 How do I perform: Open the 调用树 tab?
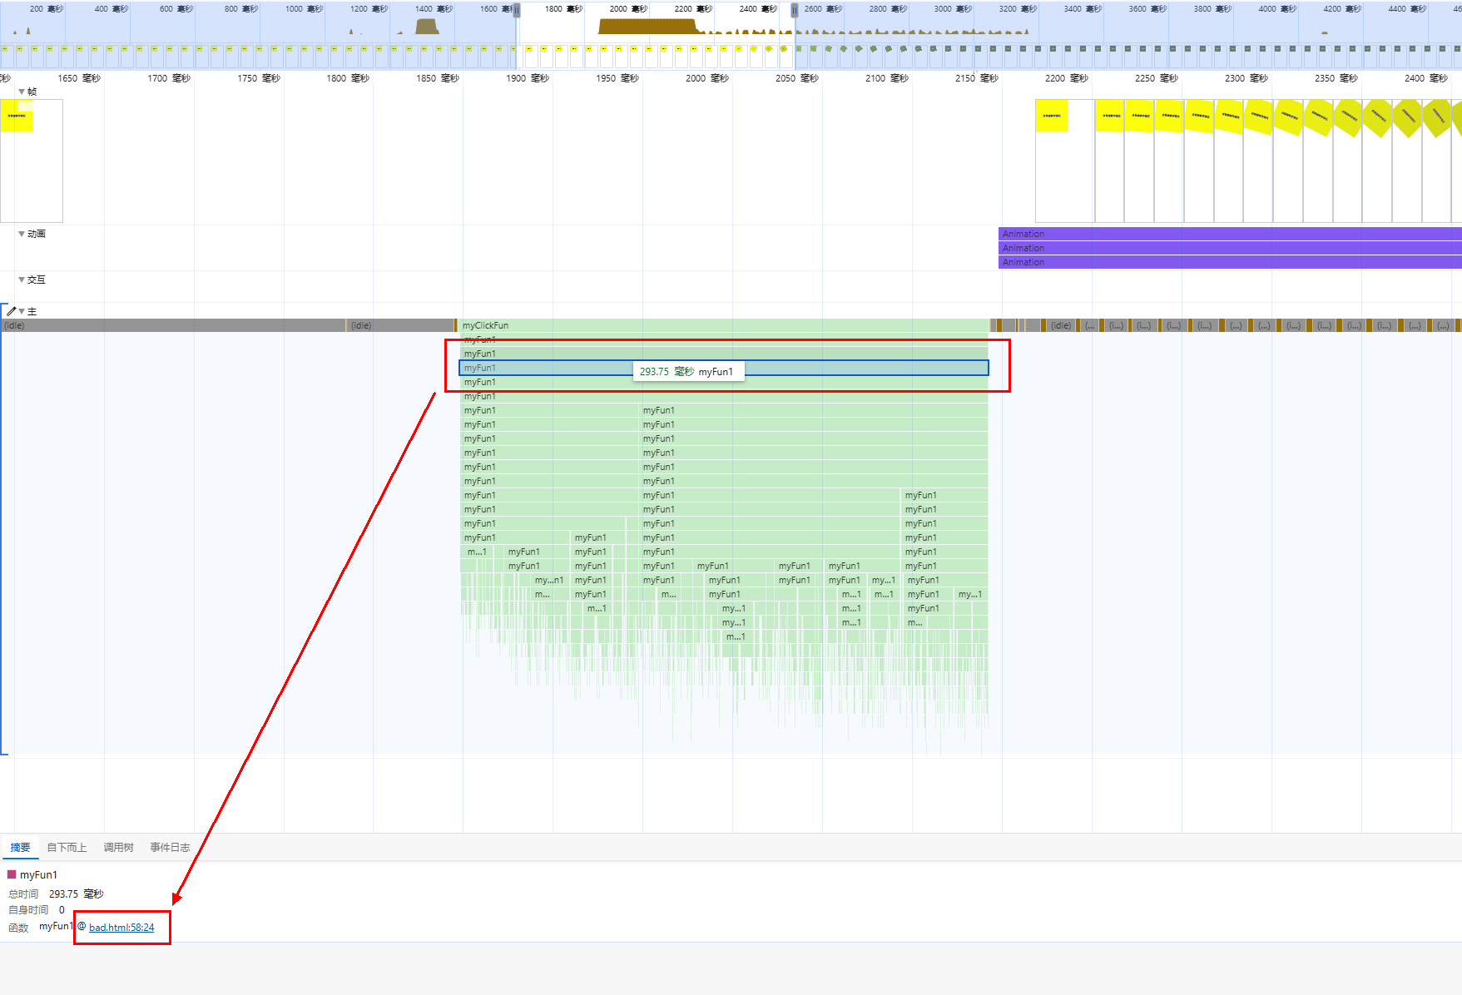click(x=118, y=847)
